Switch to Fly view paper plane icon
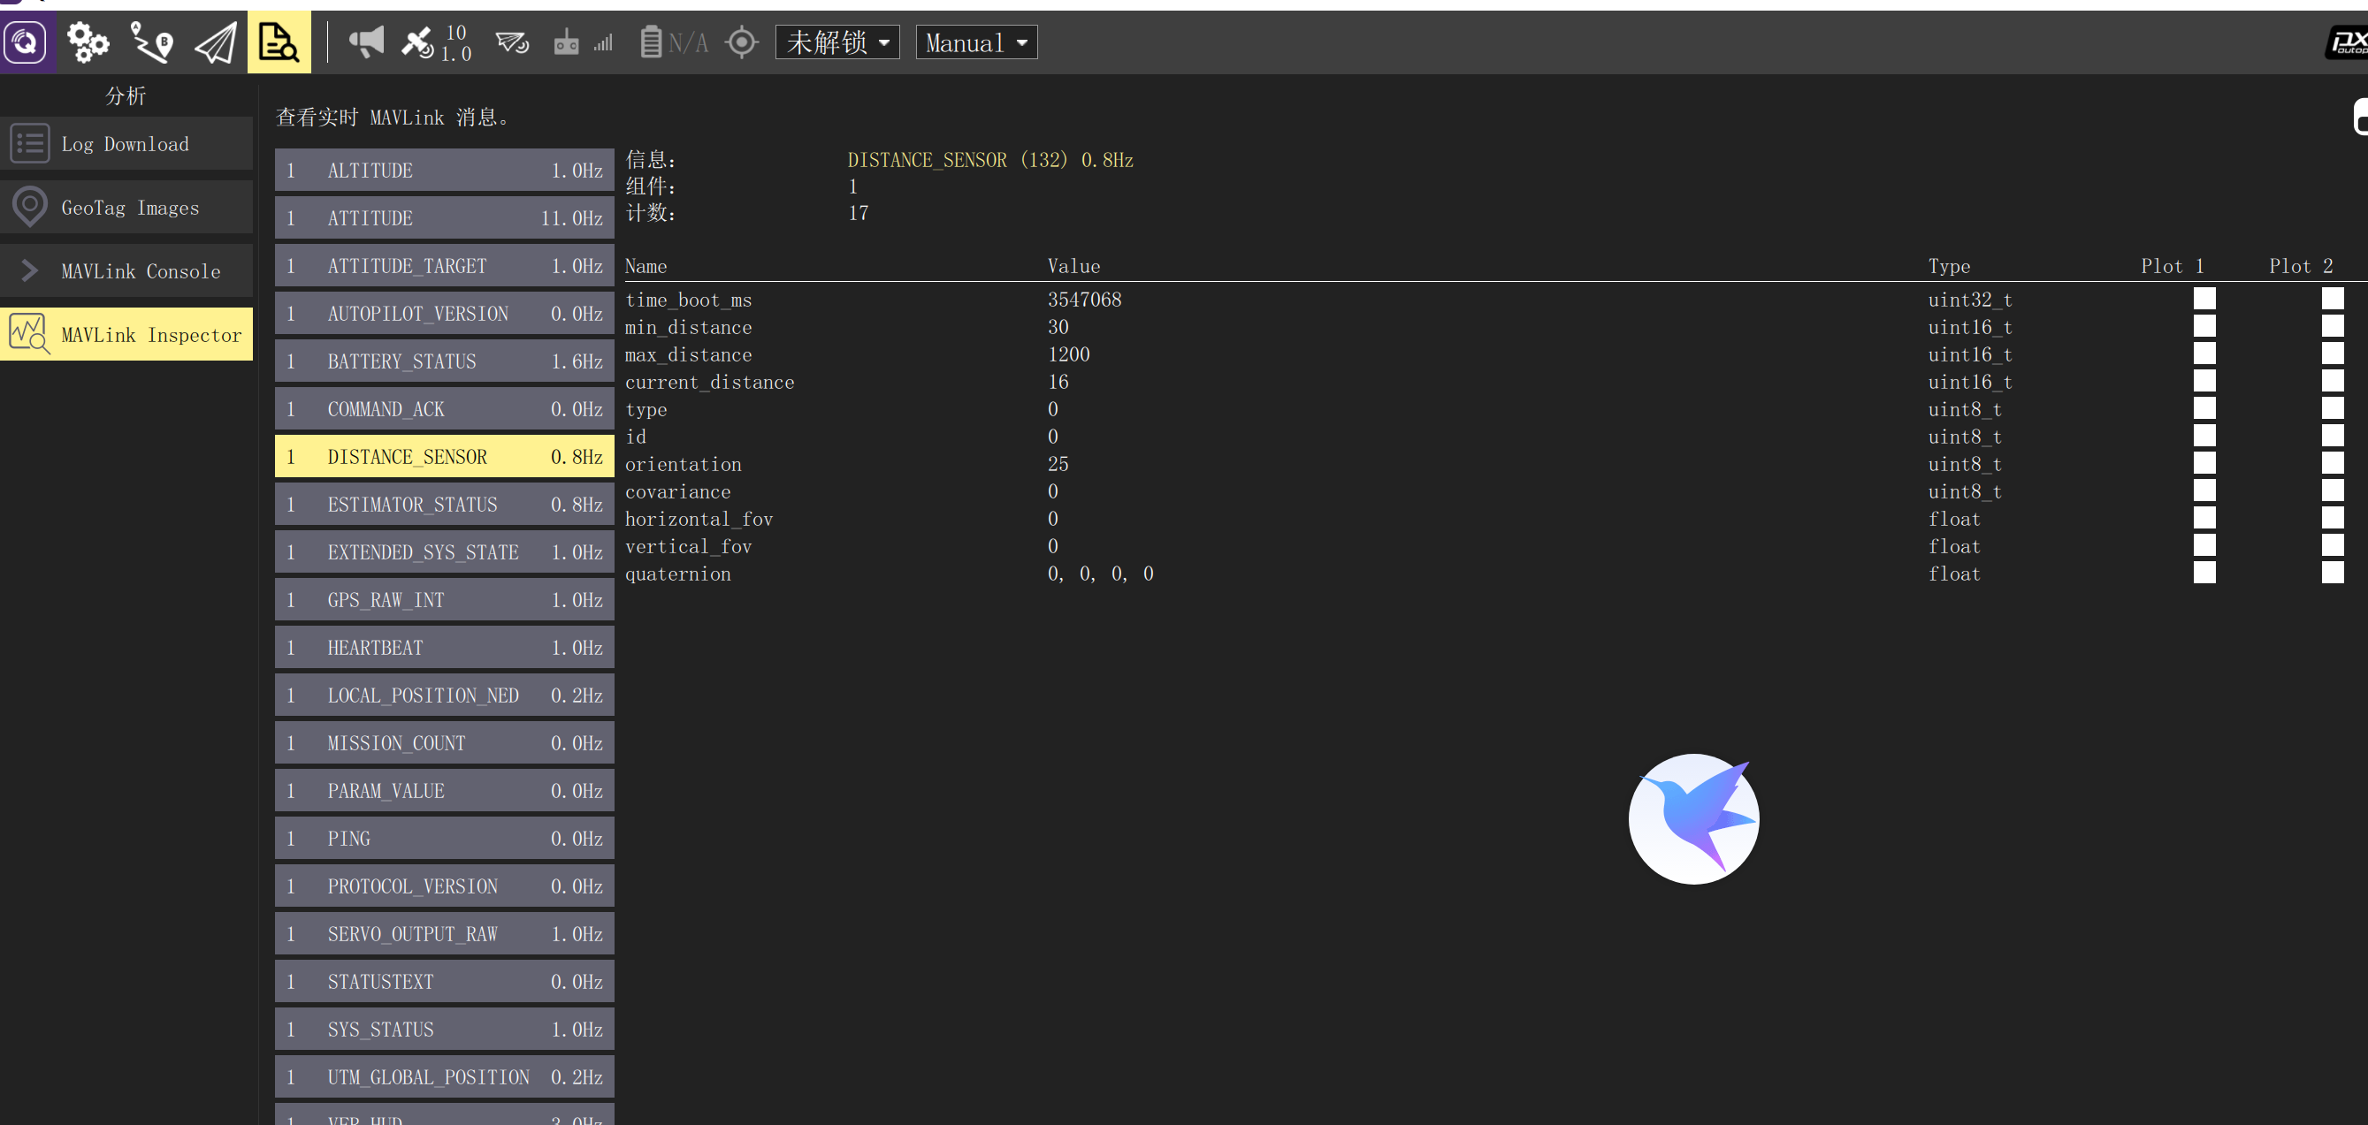Viewport: 2368px width, 1125px height. [x=215, y=42]
